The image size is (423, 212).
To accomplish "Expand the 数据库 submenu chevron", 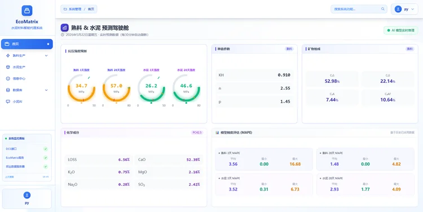I will click(46, 90).
